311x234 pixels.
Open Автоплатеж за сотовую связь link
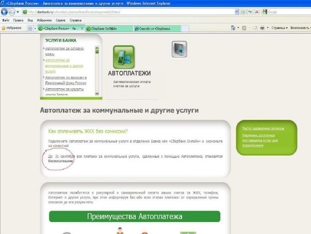point(64,51)
